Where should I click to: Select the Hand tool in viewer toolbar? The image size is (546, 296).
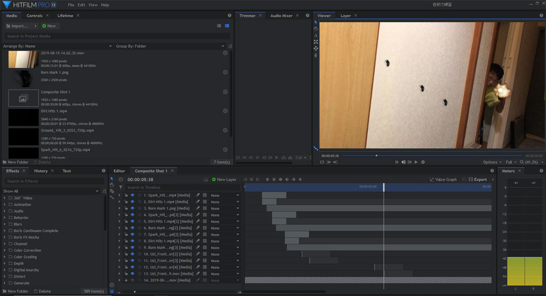pos(316,29)
